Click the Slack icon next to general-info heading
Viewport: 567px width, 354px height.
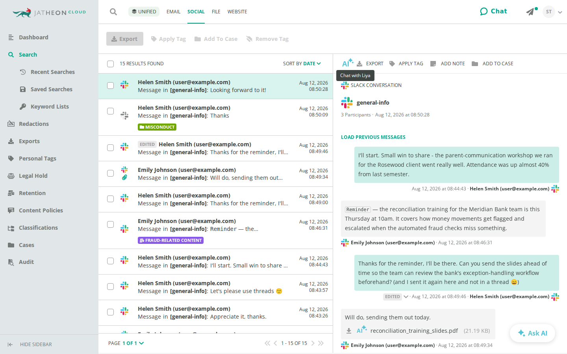tap(347, 103)
